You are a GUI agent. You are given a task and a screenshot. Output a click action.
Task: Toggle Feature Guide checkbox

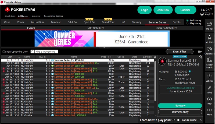178,120
